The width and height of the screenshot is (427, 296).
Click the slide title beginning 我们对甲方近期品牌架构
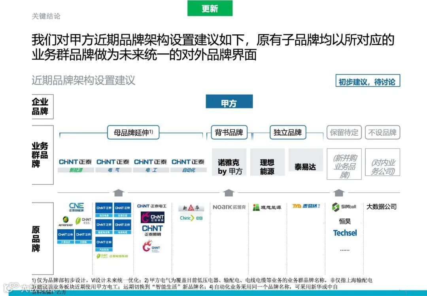(x=213, y=47)
